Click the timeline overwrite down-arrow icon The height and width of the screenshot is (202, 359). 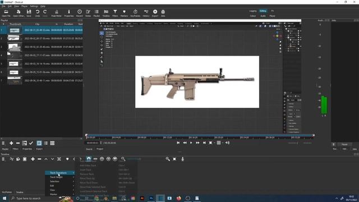52,159
